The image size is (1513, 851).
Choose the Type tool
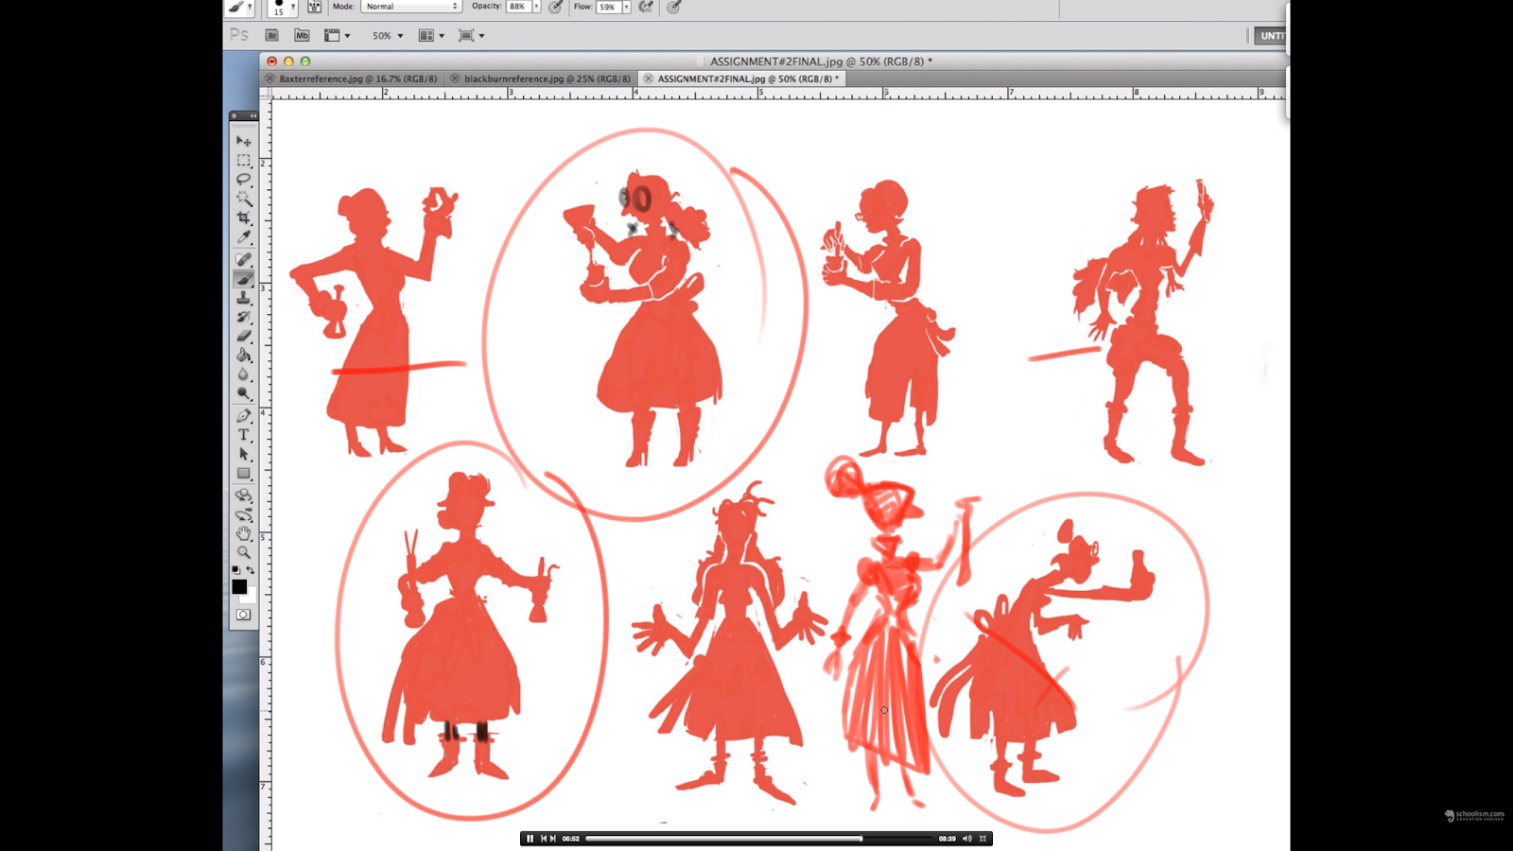click(x=243, y=435)
